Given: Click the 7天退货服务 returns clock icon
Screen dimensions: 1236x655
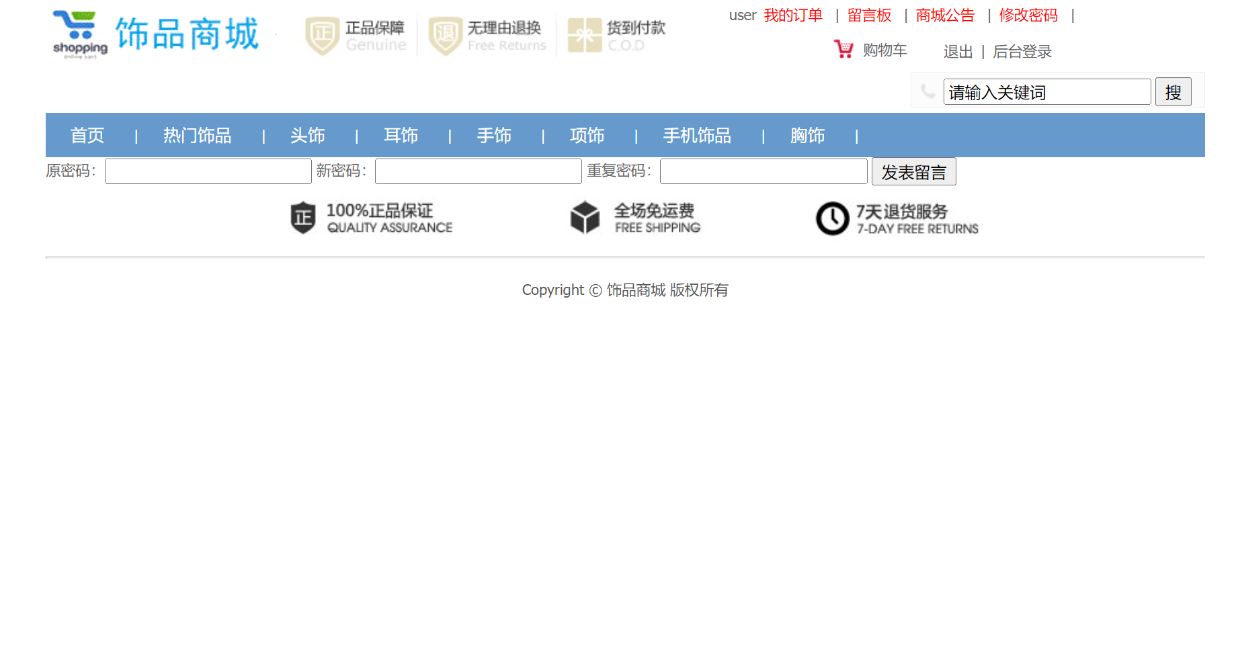Looking at the screenshot, I should [x=832, y=218].
